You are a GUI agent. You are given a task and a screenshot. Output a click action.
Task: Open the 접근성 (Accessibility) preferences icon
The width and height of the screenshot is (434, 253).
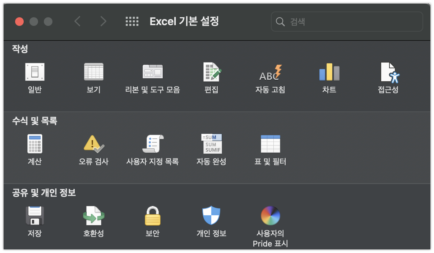pos(389,72)
